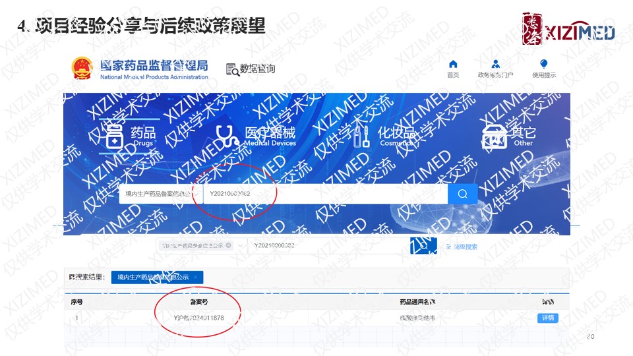
Task: Select the 化妆品 Cosmetics icon
Action: (361, 137)
